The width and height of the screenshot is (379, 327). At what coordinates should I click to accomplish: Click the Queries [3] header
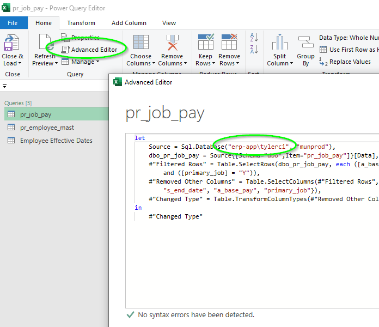tap(18, 103)
